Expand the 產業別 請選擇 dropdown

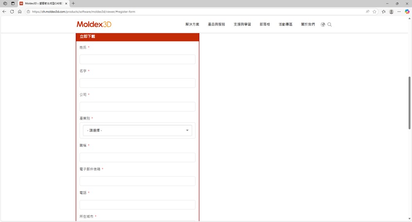point(138,130)
